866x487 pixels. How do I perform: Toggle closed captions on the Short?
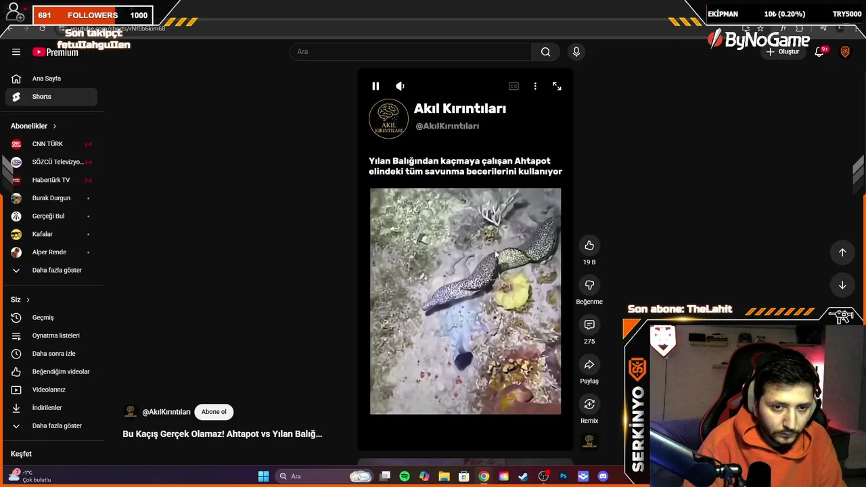[514, 86]
